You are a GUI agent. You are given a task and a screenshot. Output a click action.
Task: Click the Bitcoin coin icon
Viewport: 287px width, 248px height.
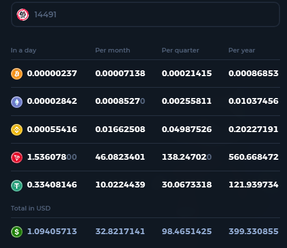(17, 74)
